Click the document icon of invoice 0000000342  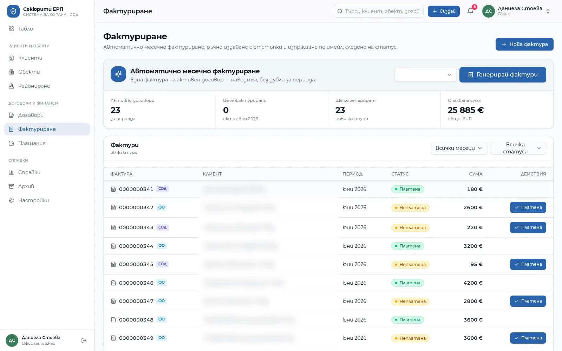pos(113,207)
